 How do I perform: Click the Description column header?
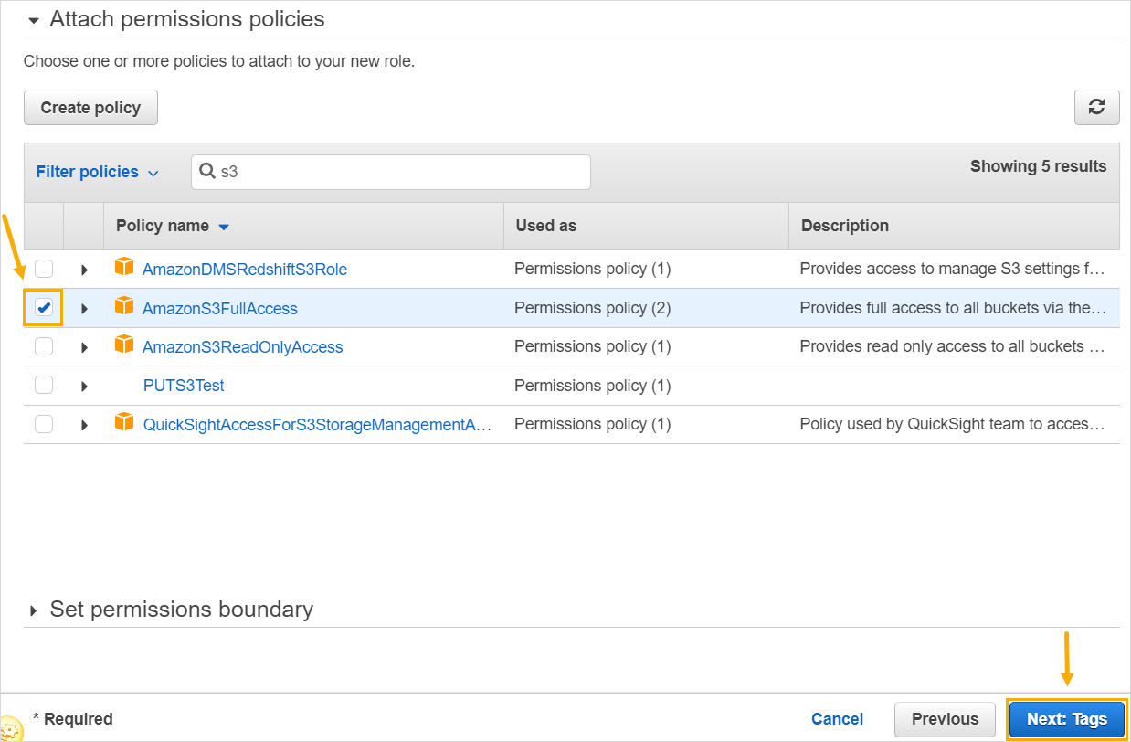pyautogui.click(x=845, y=226)
